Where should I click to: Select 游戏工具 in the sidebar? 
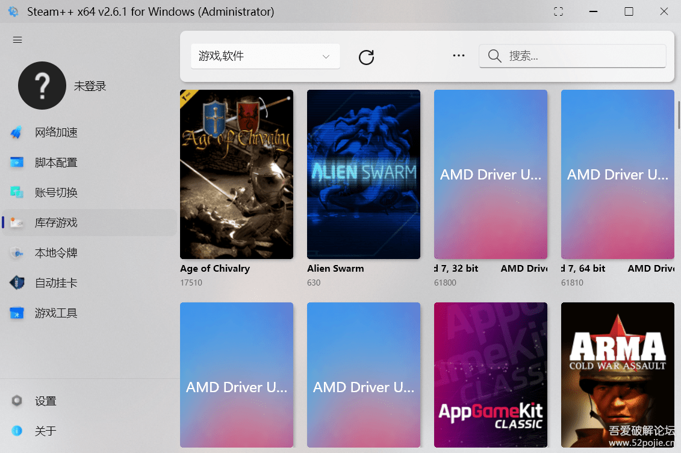point(89,313)
